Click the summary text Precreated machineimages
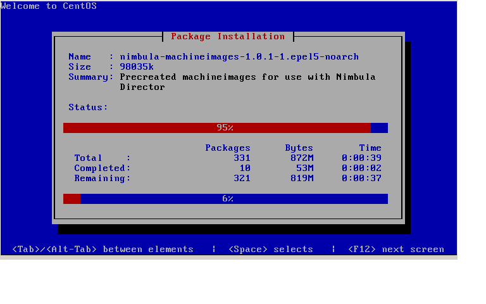This screenshot has height=304, width=486. (188, 77)
